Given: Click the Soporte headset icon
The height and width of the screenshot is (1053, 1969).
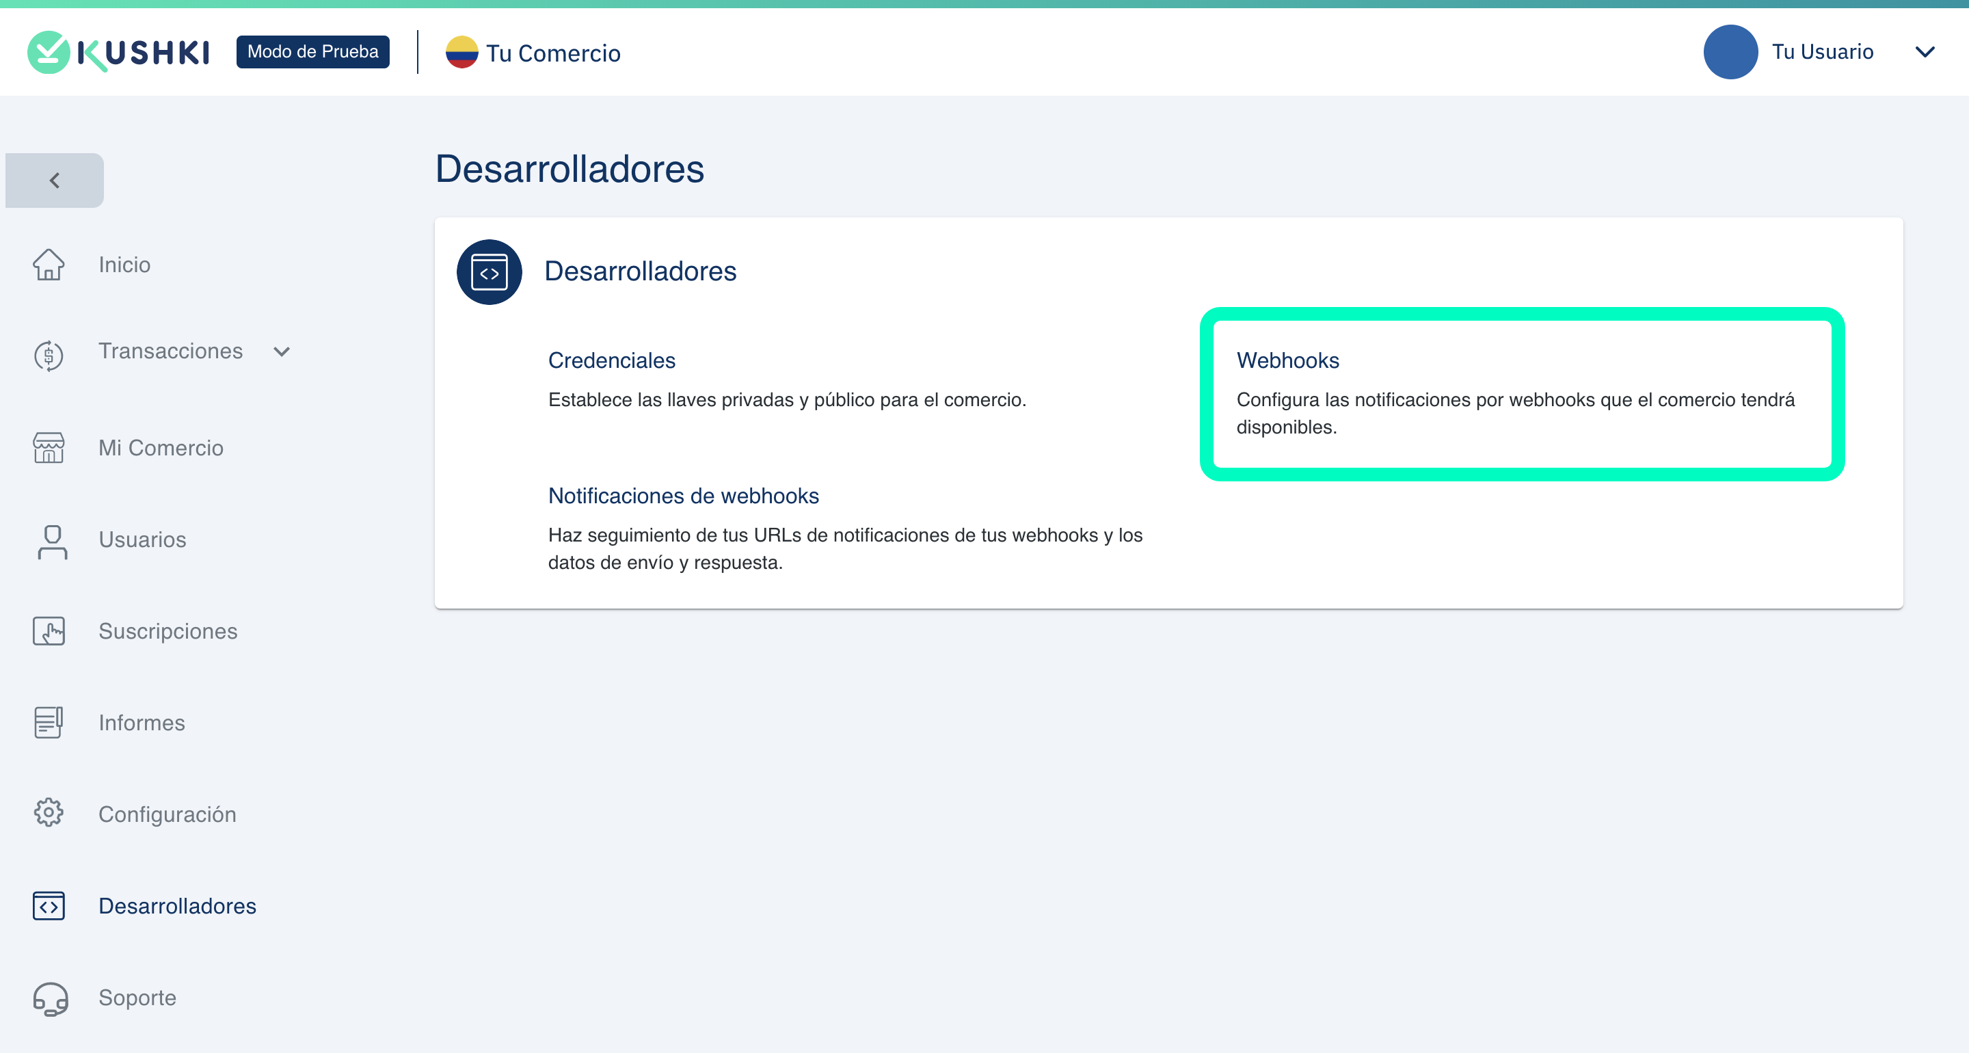Looking at the screenshot, I should click(x=51, y=998).
